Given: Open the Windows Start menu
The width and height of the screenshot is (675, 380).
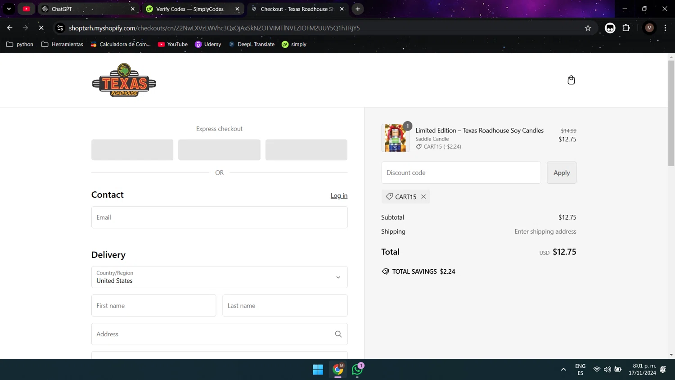Looking at the screenshot, I should 318,370.
